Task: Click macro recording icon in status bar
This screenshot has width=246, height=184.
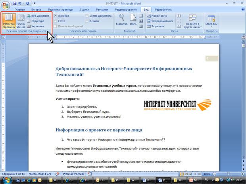Action: [x=90, y=174]
